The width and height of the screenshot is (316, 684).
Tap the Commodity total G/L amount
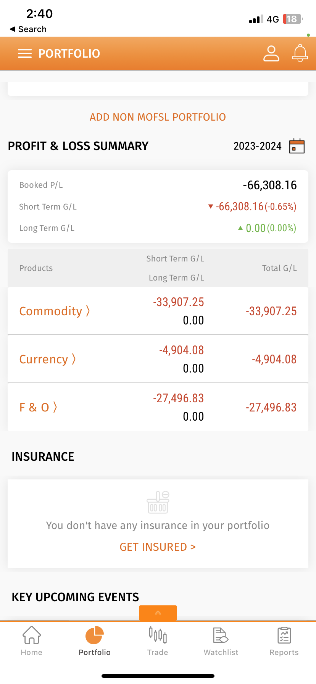tap(271, 311)
